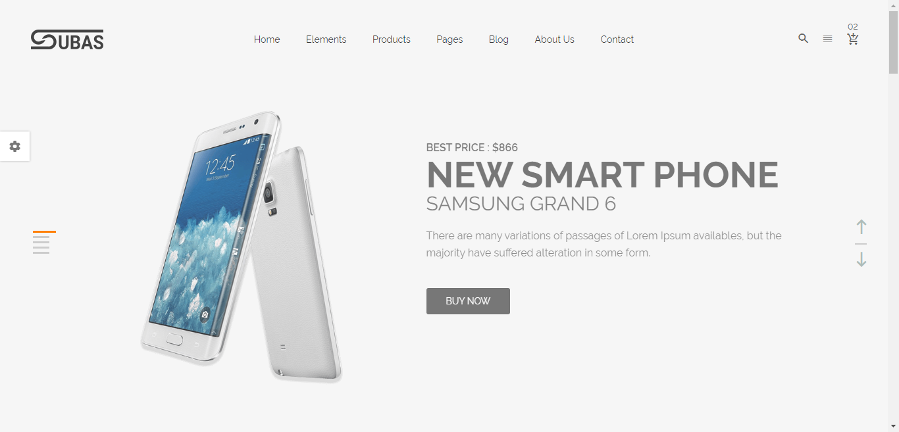Screen dimensions: 899x432
Task: Select the last slide indicator bar
Action: [41, 252]
